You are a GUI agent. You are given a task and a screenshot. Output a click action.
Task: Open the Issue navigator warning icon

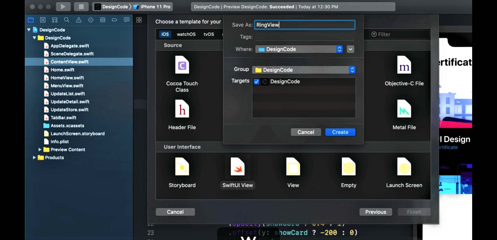click(79, 20)
